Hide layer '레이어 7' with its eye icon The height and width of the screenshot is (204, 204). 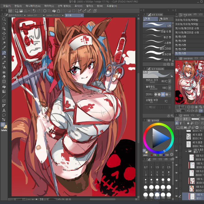point(177,173)
